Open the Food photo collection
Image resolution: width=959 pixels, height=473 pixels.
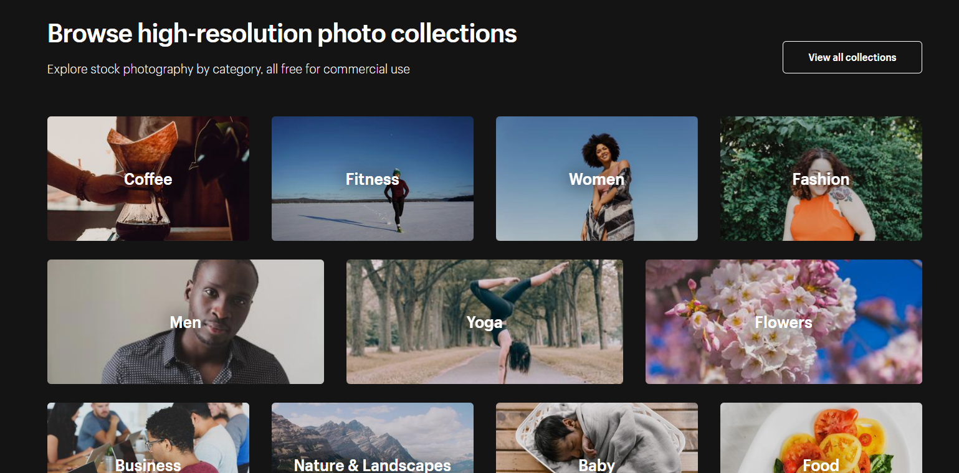[x=821, y=438]
